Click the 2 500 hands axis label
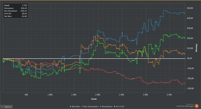Screen dimensions: 201x109 (121, 95)
